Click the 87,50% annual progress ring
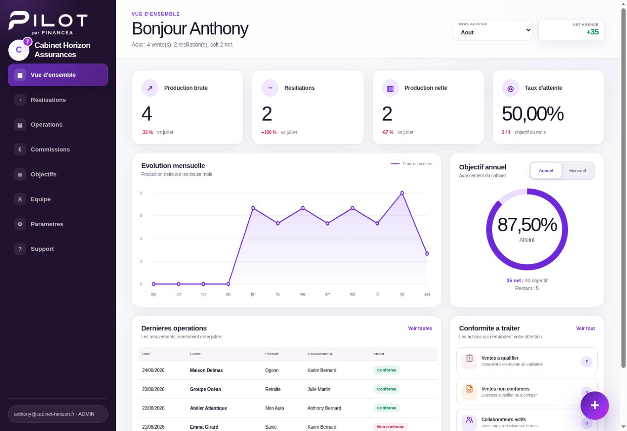 (x=527, y=229)
